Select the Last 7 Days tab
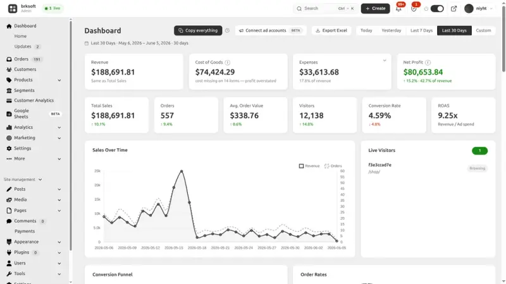 [421, 30]
